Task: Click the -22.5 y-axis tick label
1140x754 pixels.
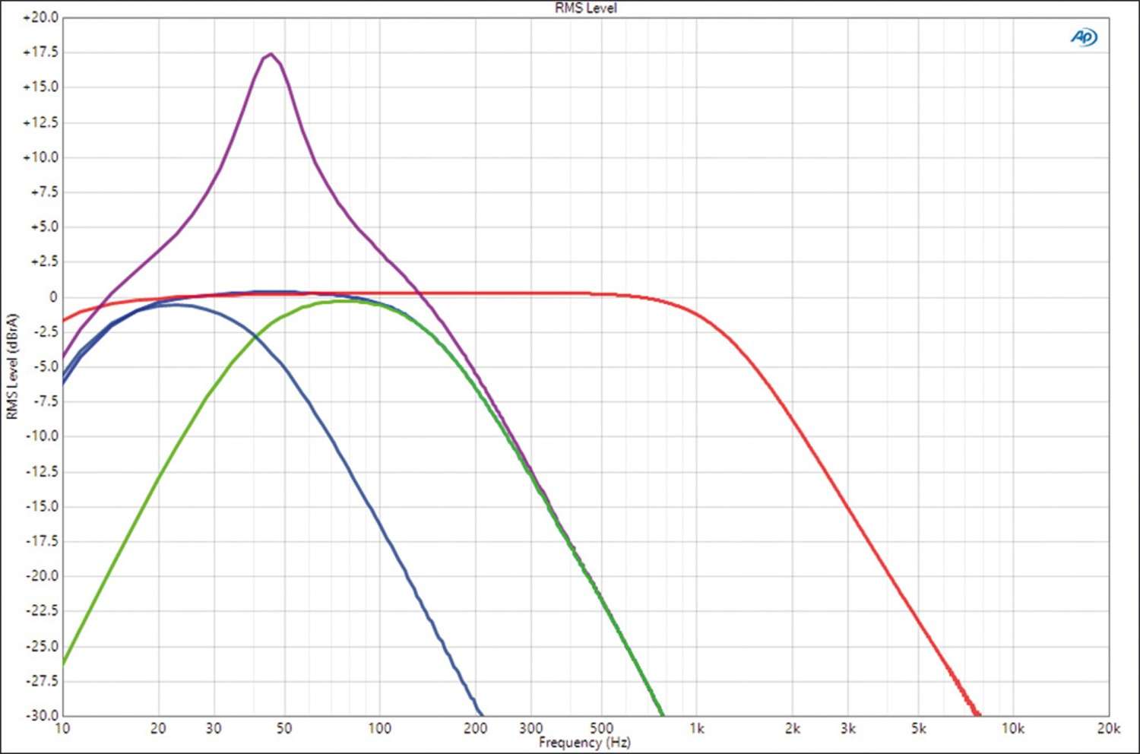Action: click(x=43, y=610)
